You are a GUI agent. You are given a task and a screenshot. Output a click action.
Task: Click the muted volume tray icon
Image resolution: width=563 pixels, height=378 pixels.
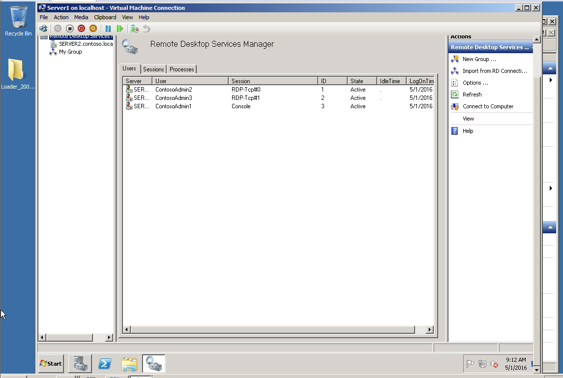[x=494, y=364]
